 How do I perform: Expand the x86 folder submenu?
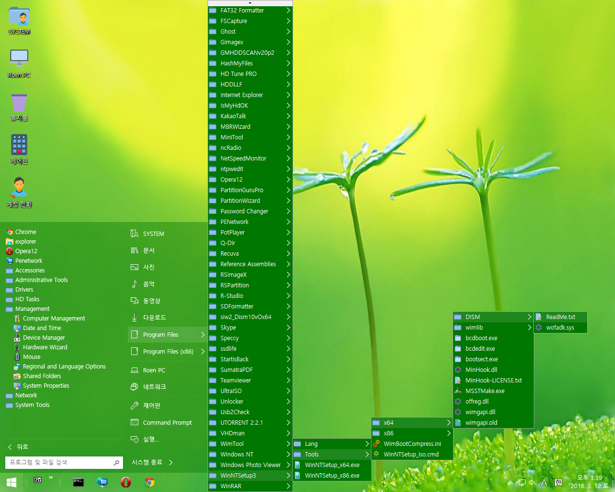[x=449, y=433]
